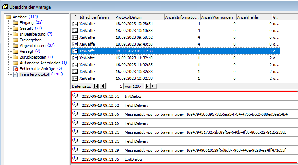Sort by IdFachverfahren column header
The height and width of the screenshot is (165, 298).
pos(96,17)
